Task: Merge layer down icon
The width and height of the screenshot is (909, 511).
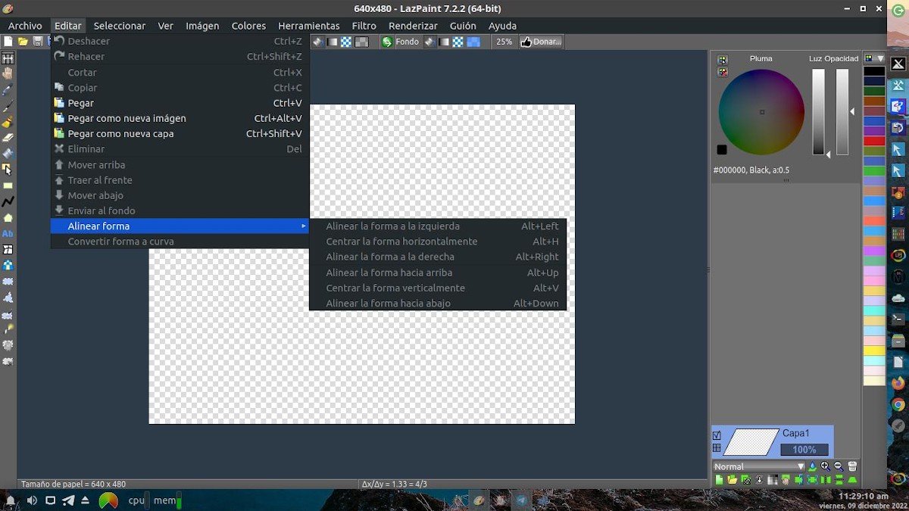Action: [759, 479]
